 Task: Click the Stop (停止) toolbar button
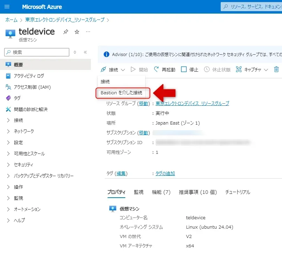coord(190,70)
